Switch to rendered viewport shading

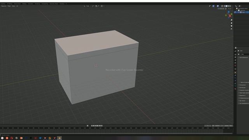pyautogui.click(x=230, y=6)
